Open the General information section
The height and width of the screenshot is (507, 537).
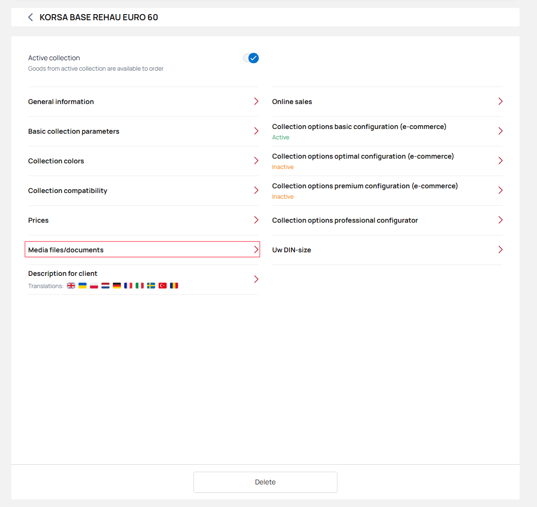tap(143, 102)
